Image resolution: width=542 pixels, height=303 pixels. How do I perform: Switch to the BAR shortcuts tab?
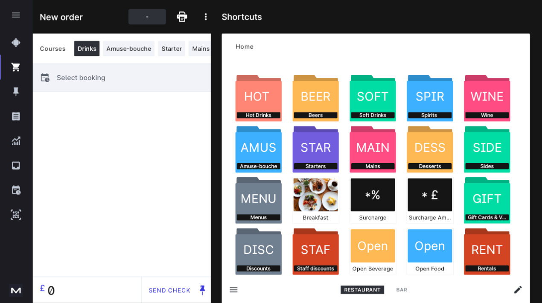(401, 289)
